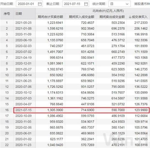Expand the 统计周期 dropdown showing 日
This screenshot has width=150, height=148.
tap(119, 4)
